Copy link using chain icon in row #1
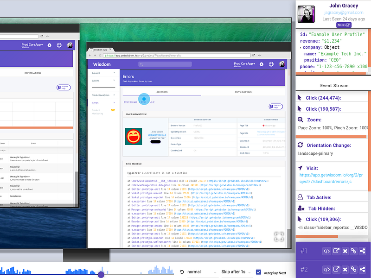 (353, 251)
